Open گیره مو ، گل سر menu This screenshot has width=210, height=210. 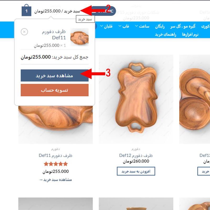[x=183, y=26]
